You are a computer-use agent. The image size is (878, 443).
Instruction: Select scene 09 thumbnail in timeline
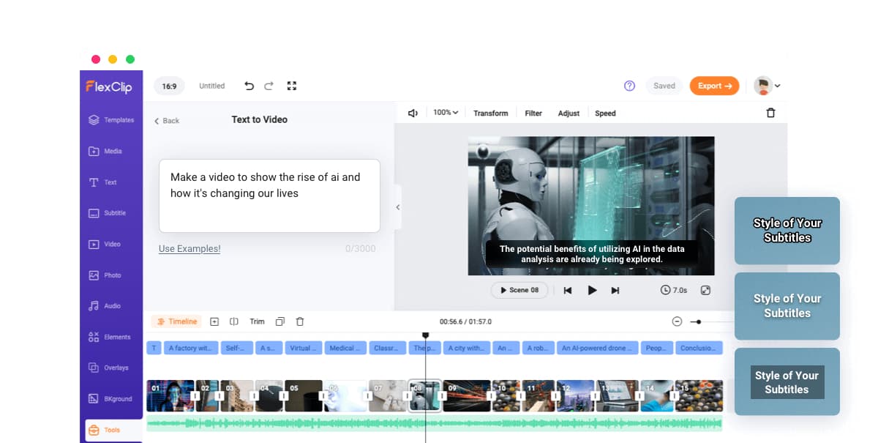(x=467, y=395)
